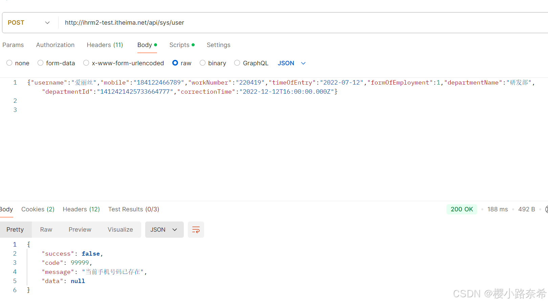Open the response Cookies (2) tab
This screenshot has height=303, width=548.
pyautogui.click(x=38, y=209)
